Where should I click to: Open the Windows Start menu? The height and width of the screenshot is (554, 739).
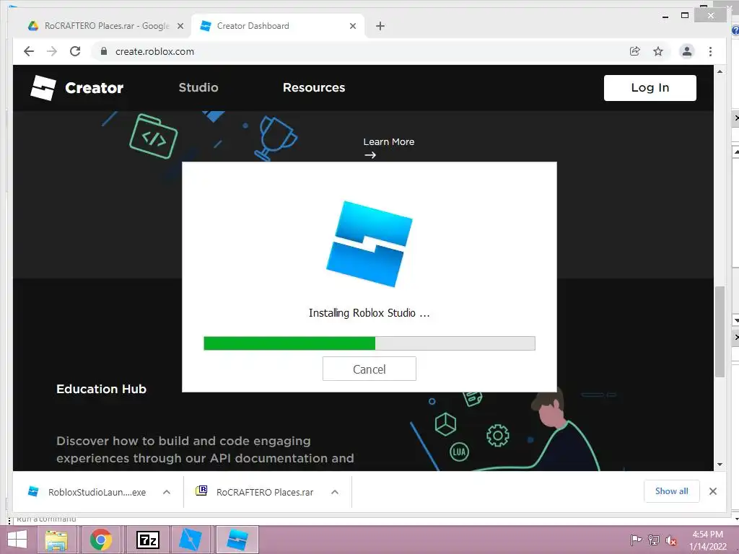pyautogui.click(x=17, y=540)
